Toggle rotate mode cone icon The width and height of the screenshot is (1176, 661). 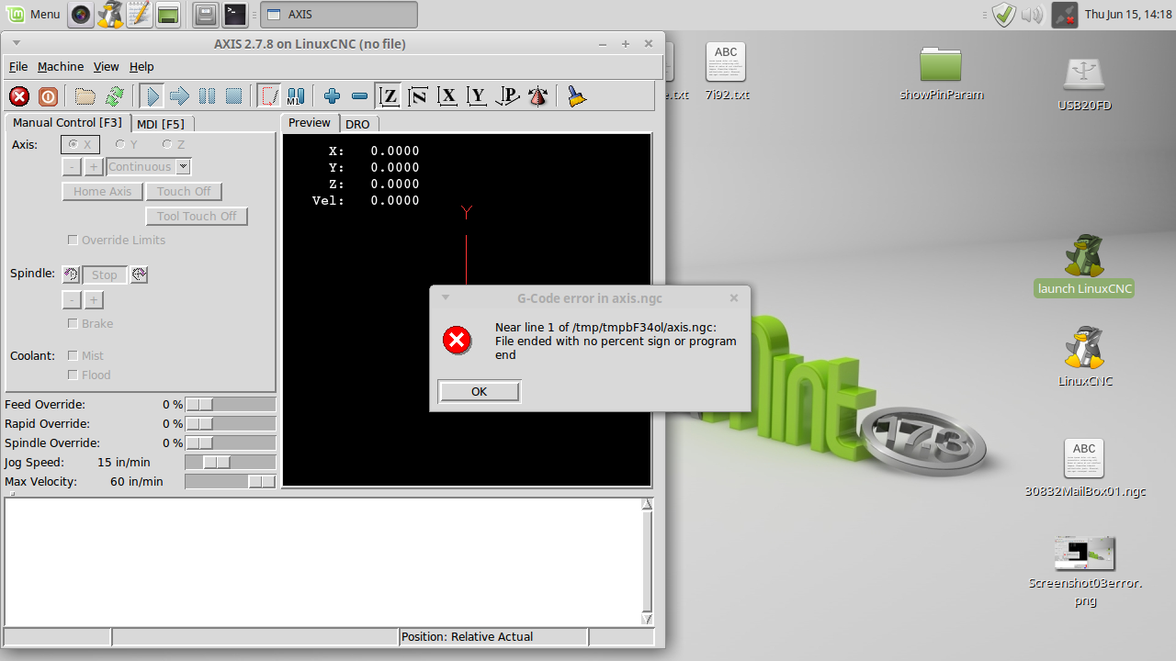coord(538,95)
